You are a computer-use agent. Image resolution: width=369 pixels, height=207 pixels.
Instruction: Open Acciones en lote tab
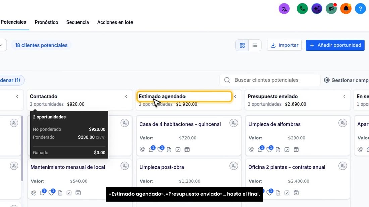coord(115,22)
